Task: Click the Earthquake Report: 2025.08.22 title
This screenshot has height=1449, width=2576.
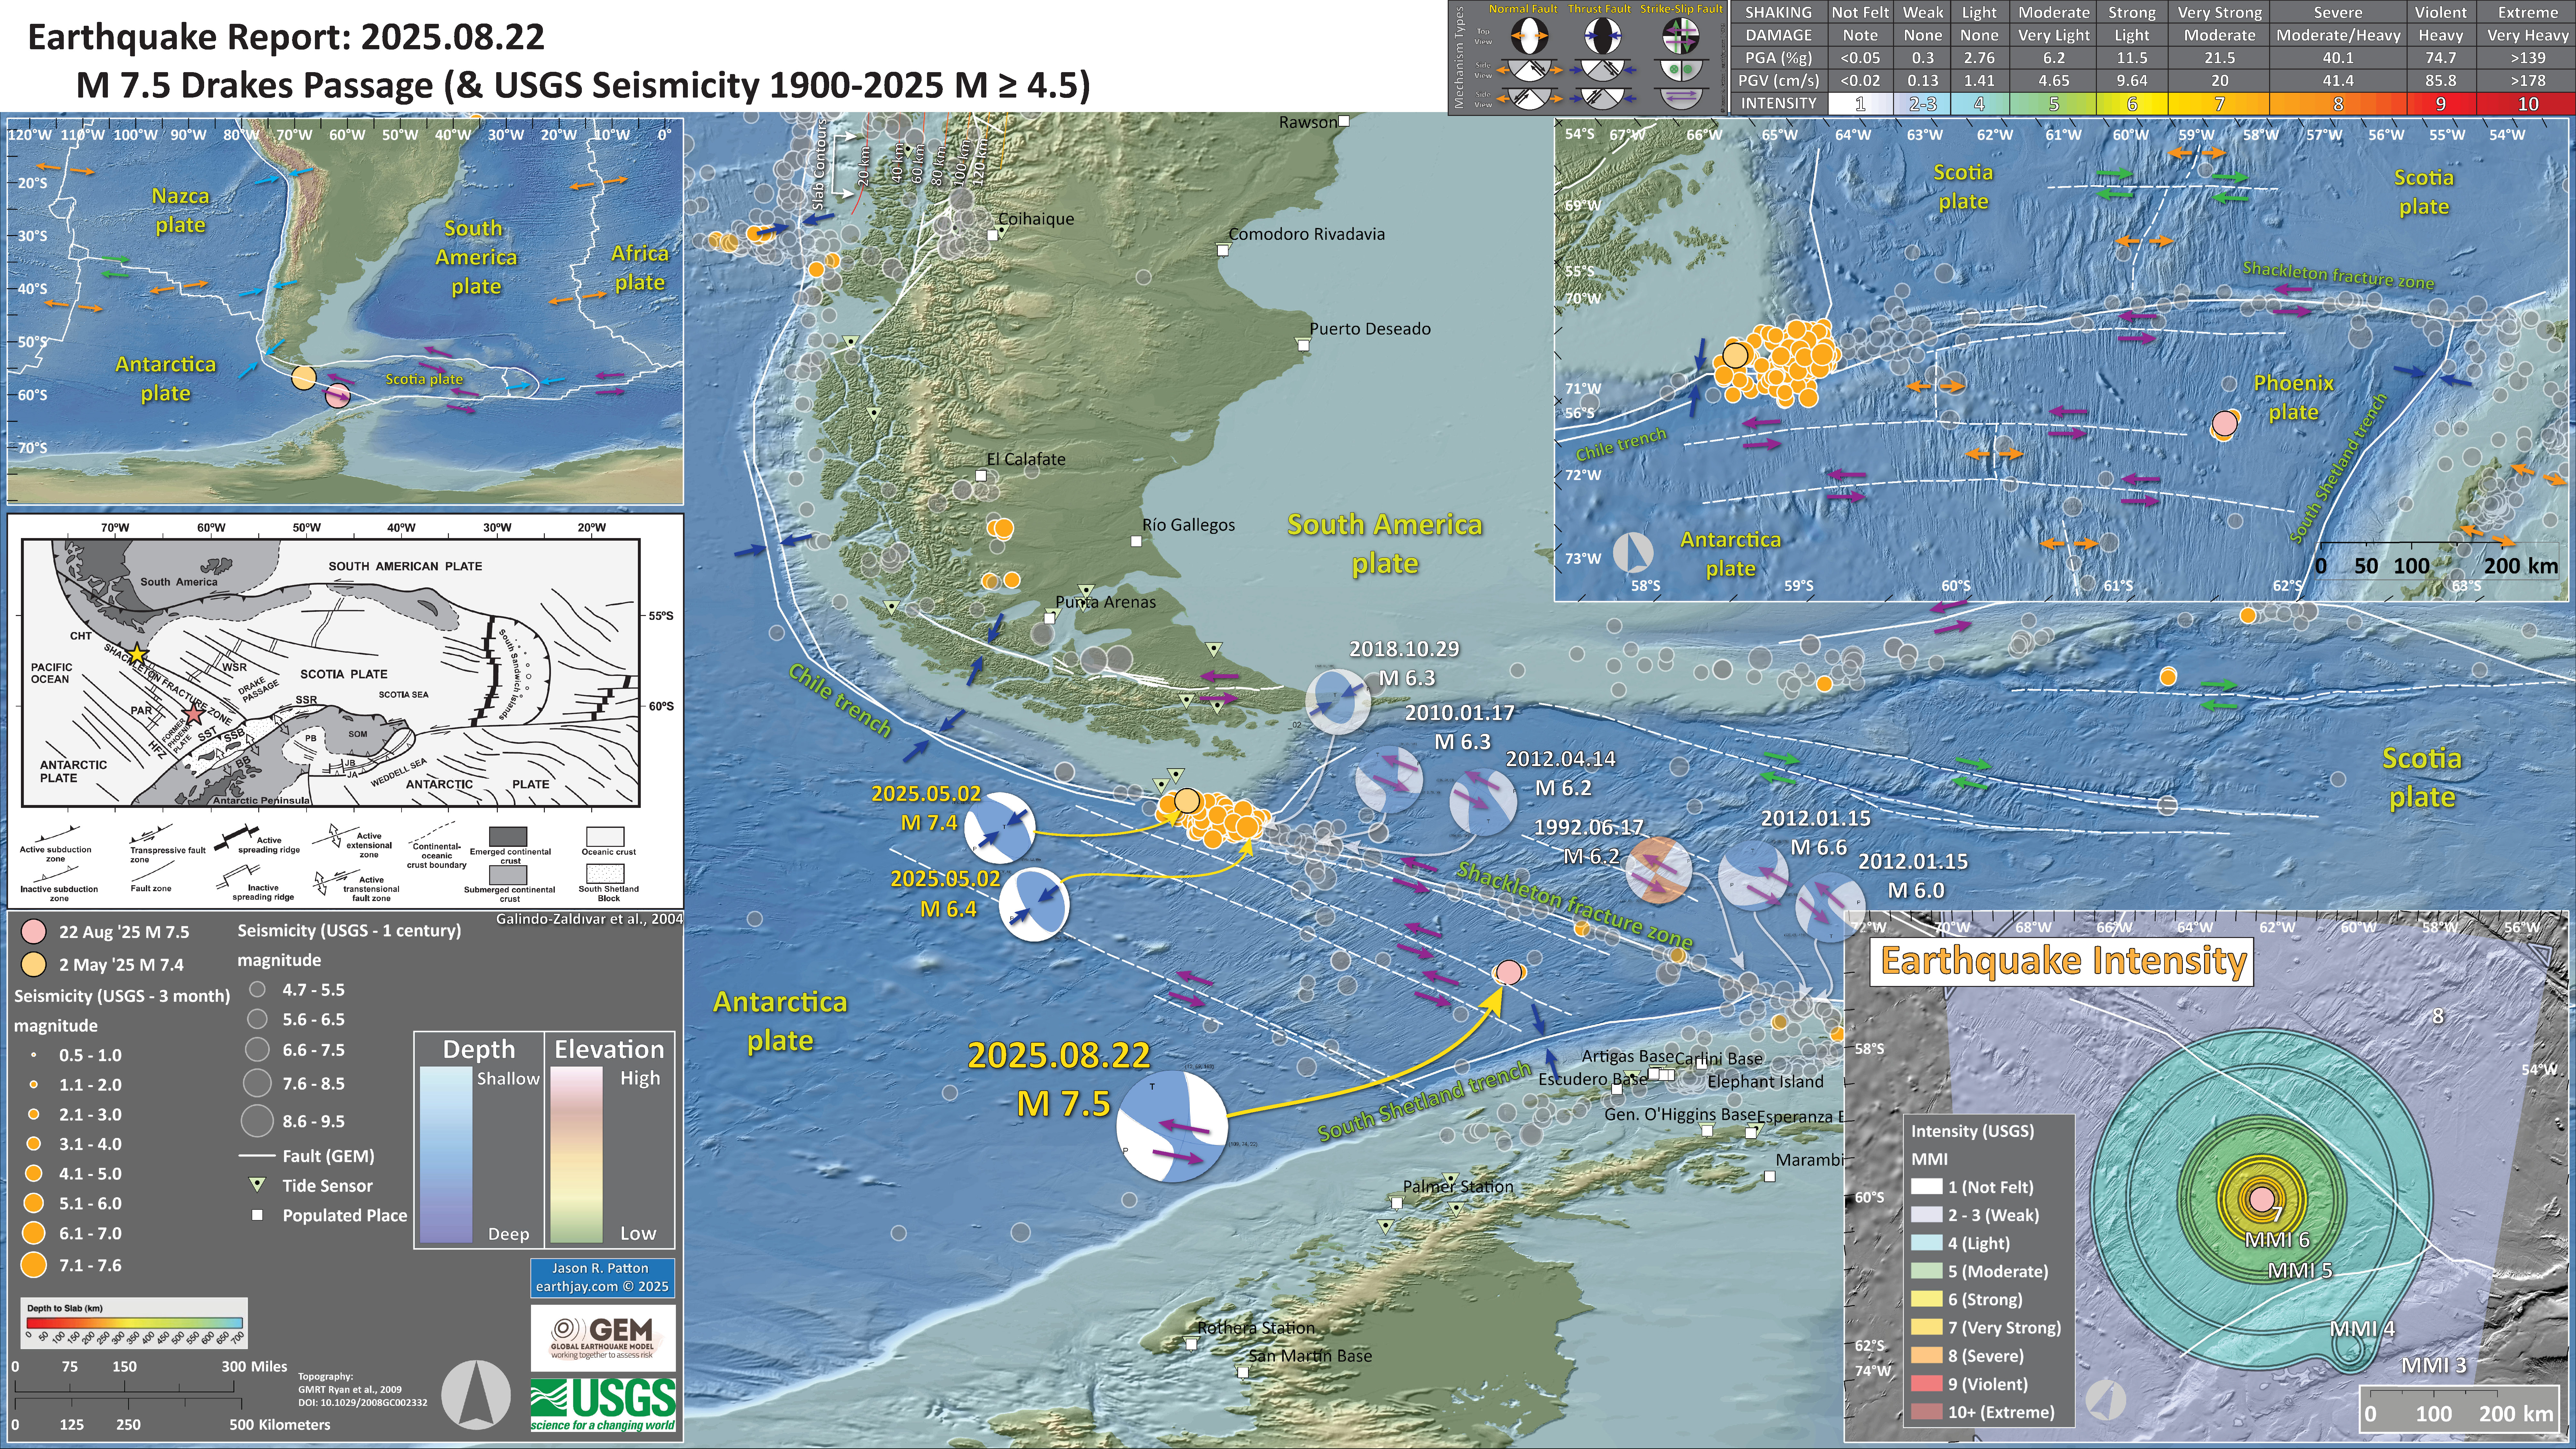Action: pyautogui.click(x=286, y=37)
